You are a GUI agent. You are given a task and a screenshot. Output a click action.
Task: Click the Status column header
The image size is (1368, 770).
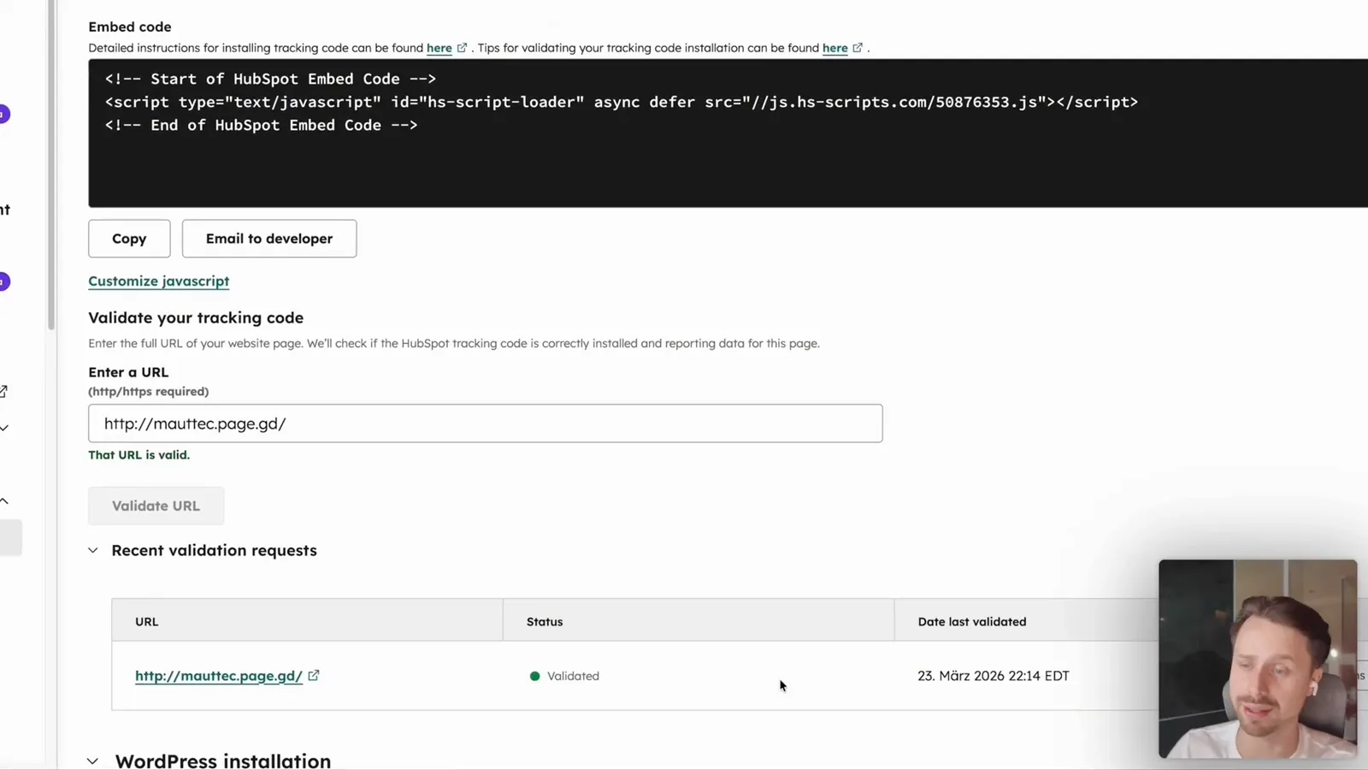tap(699, 621)
